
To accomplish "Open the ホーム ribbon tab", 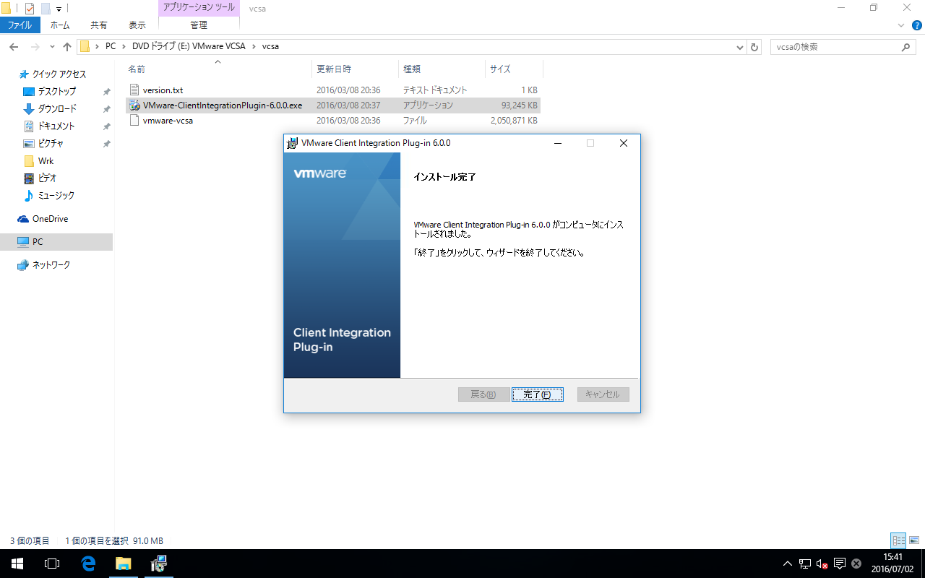I will click(60, 25).
